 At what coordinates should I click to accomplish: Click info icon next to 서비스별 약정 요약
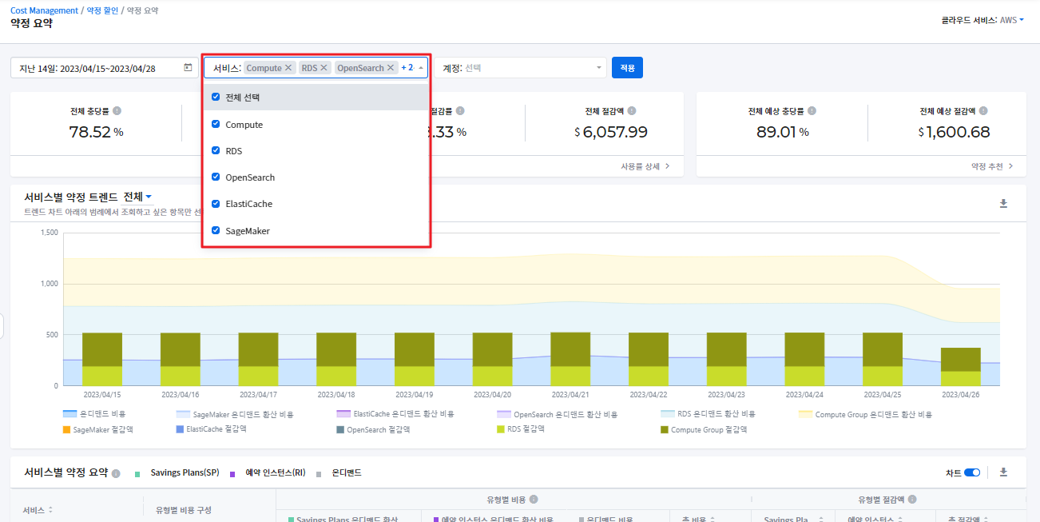click(x=116, y=473)
